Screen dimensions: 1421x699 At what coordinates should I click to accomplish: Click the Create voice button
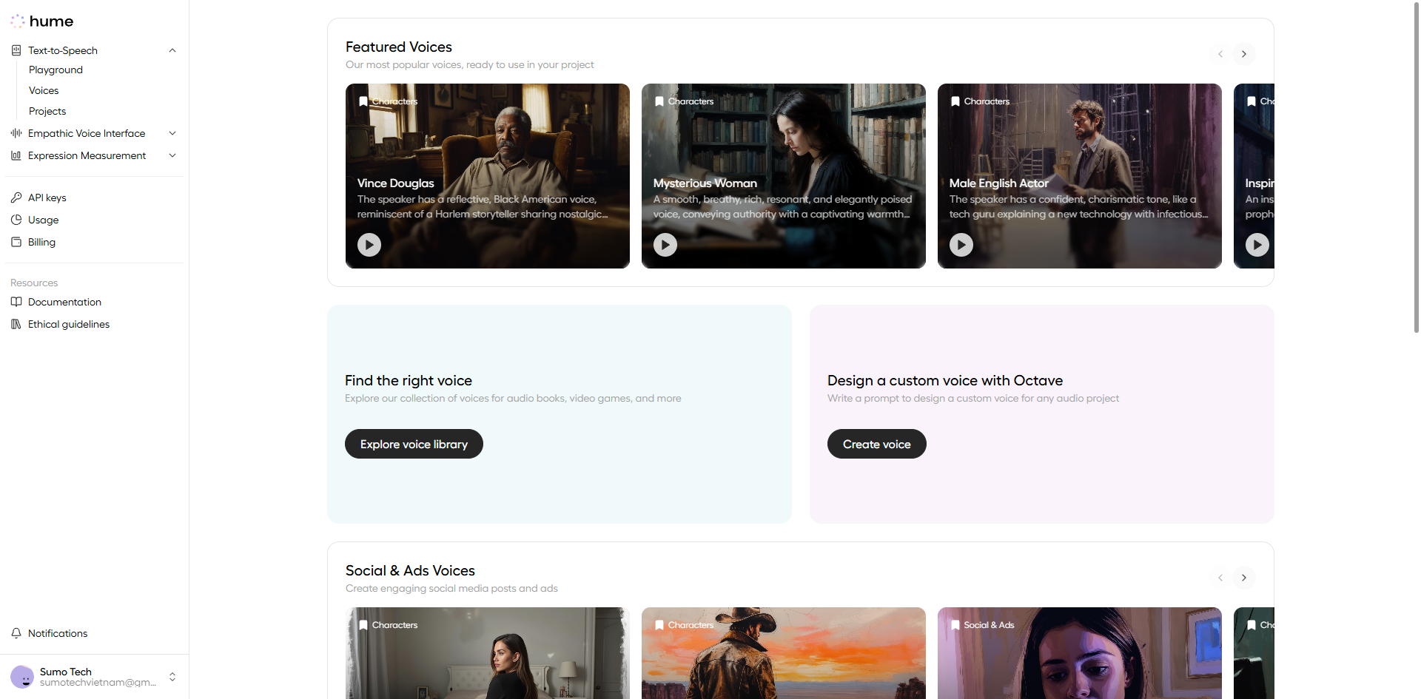click(x=876, y=444)
